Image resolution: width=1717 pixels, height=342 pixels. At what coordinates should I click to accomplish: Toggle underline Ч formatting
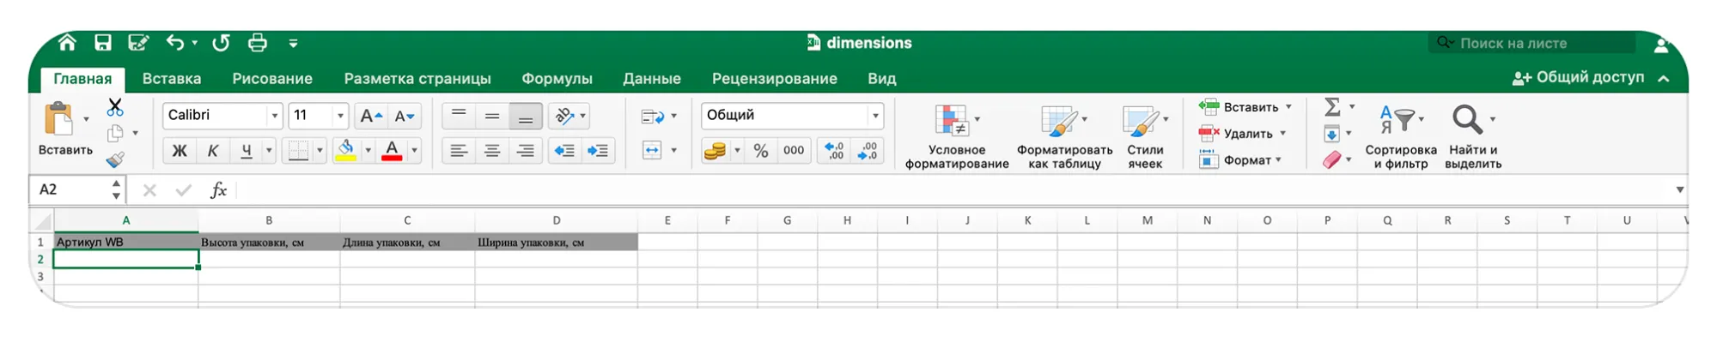tap(247, 151)
